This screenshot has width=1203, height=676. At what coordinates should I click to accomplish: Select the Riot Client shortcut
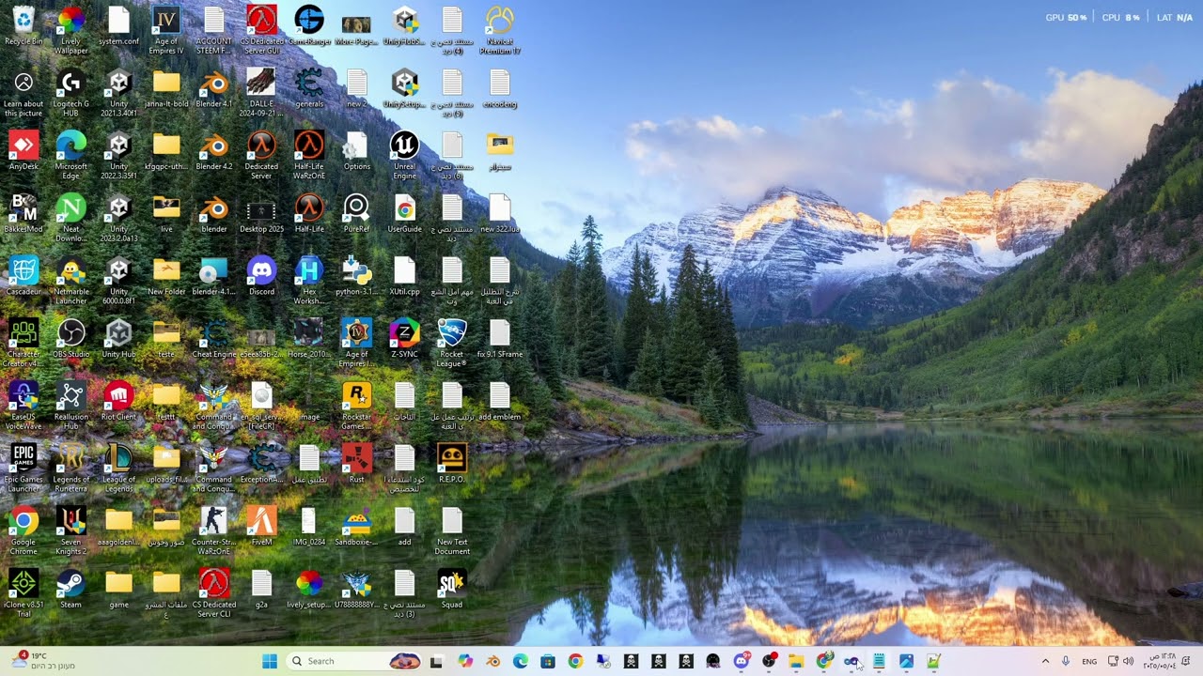(x=118, y=402)
